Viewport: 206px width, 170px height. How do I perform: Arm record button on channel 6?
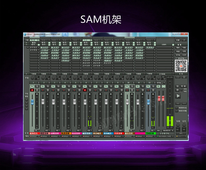click(85, 90)
